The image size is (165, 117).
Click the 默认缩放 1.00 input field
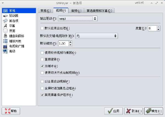(64, 44)
